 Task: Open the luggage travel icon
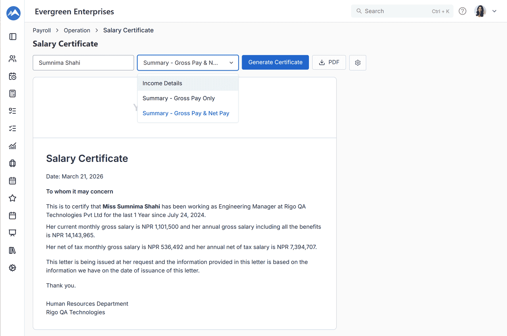point(13,163)
